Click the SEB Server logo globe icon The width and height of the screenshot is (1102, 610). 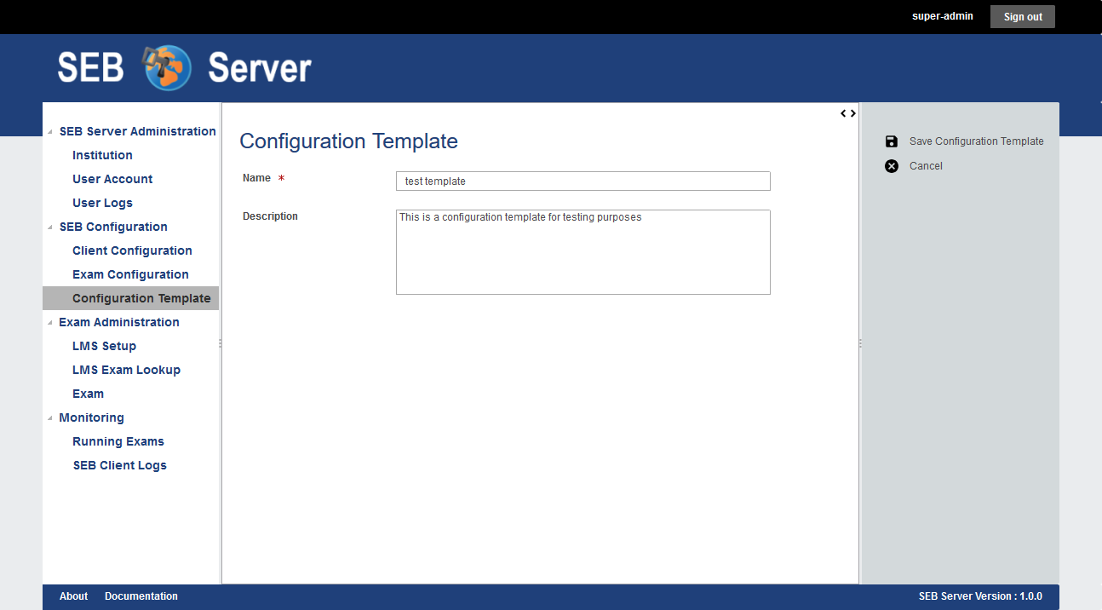tap(167, 67)
